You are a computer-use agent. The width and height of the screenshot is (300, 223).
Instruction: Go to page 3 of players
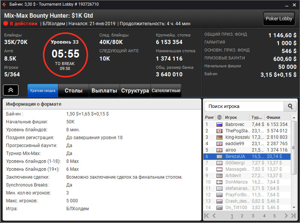(x=253, y=216)
